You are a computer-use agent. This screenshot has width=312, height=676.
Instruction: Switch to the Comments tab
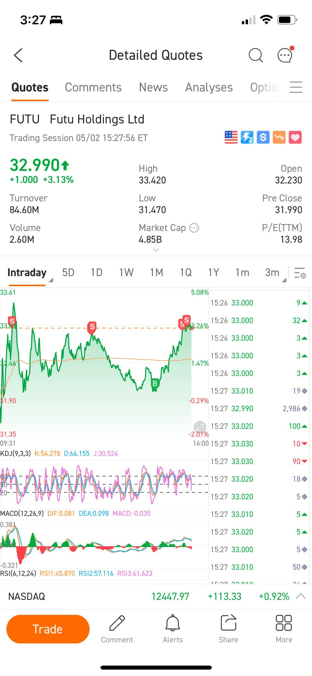[x=93, y=87]
